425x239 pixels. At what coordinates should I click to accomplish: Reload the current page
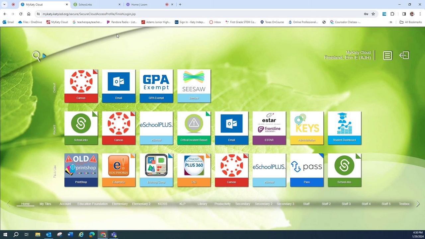pyautogui.click(x=21, y=14)
